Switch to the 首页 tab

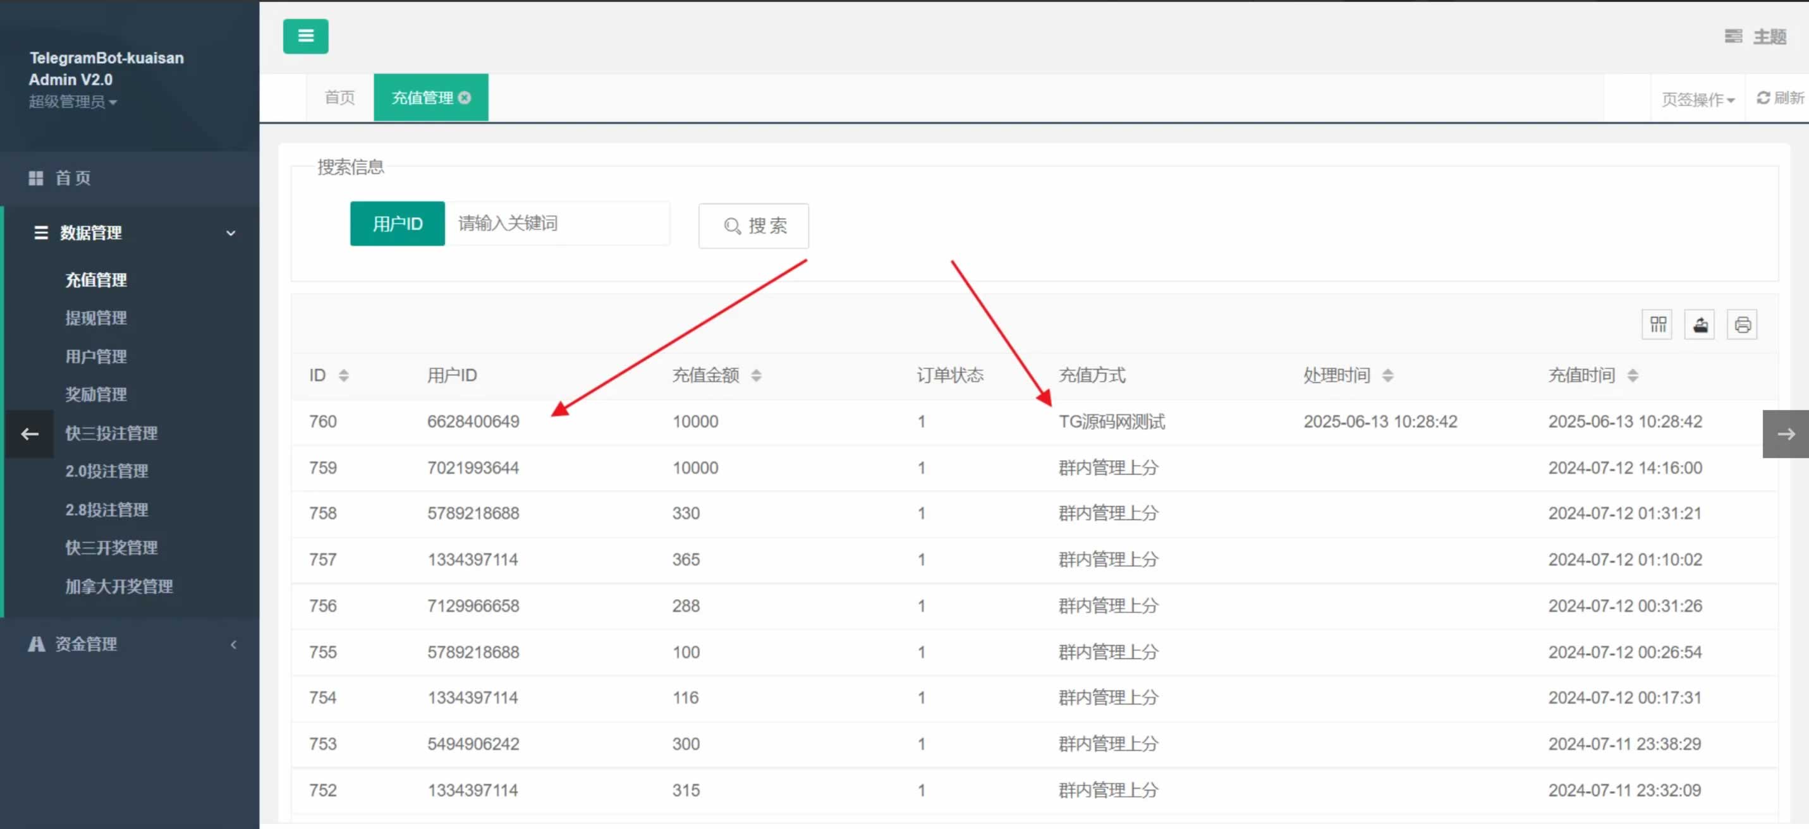(340, 97)
